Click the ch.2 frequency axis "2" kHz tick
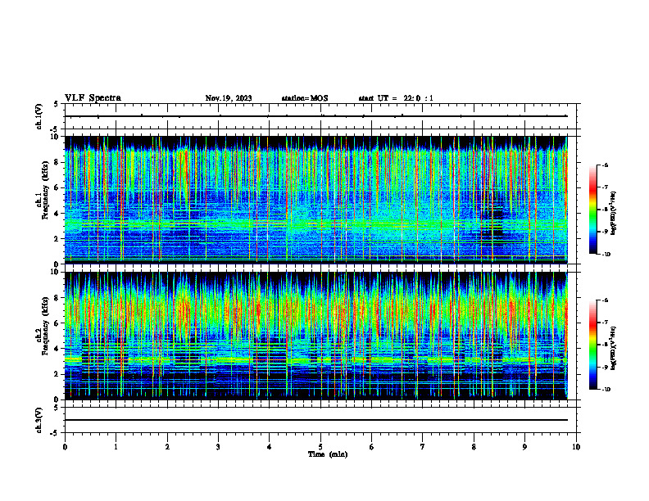 (x=57, y=374)
